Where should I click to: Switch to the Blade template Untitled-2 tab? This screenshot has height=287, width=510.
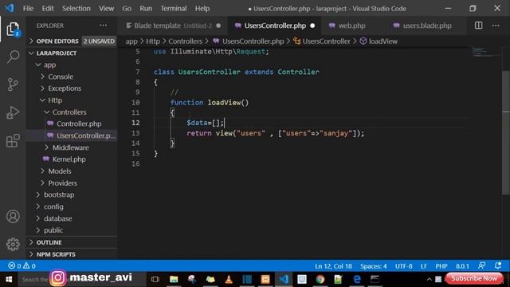point(173,26)
